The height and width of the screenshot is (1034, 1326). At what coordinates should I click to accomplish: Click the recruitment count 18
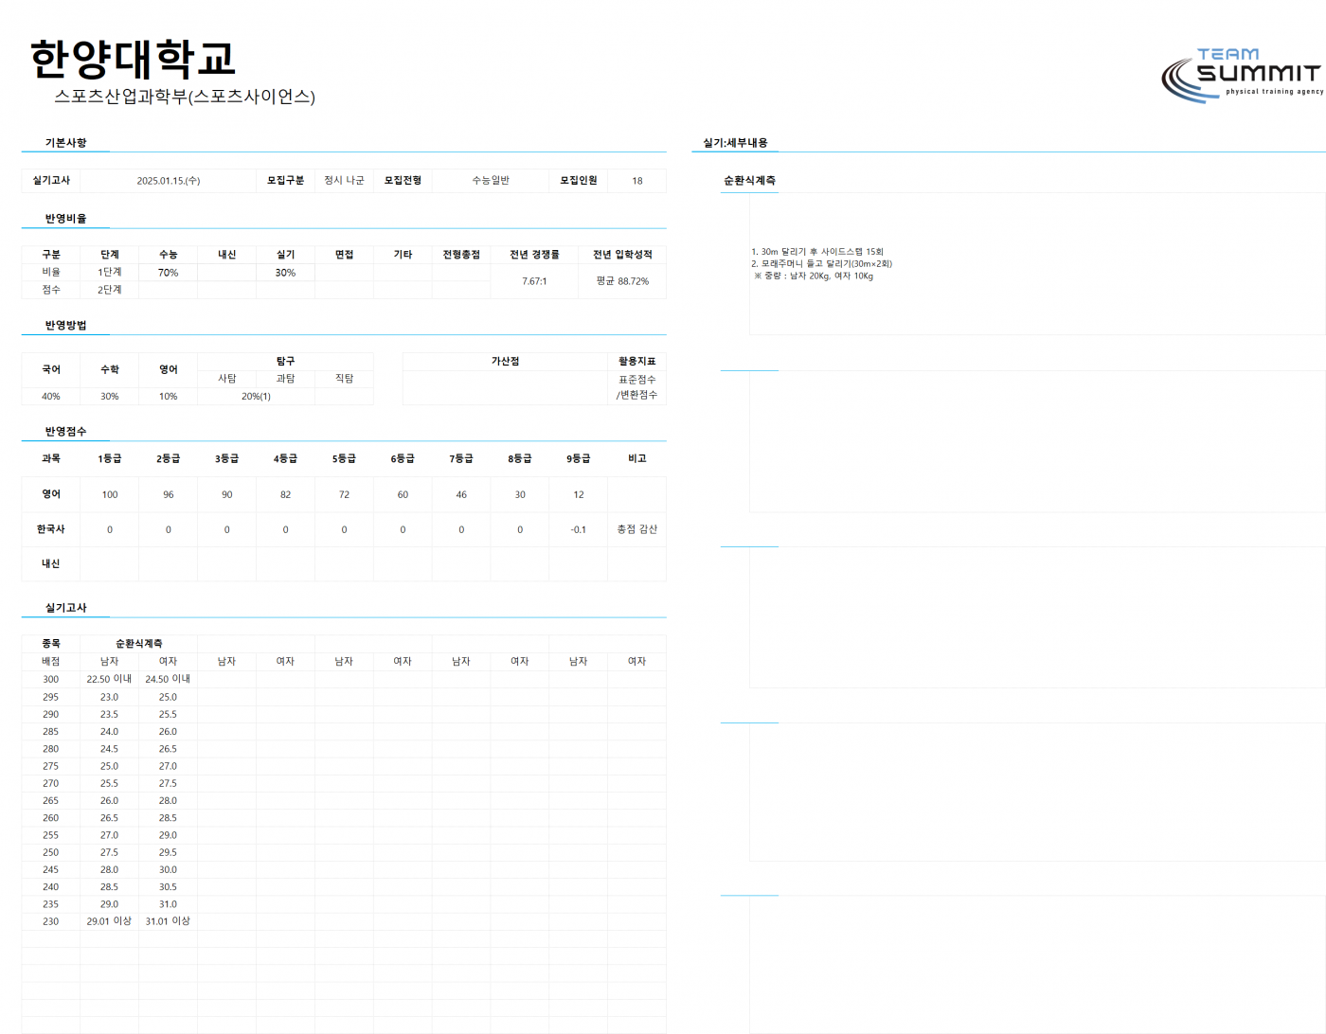pyautogui.click(x=637, y=181)
